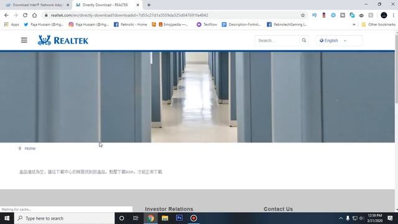Click the Realtek logo

(63, 40)
